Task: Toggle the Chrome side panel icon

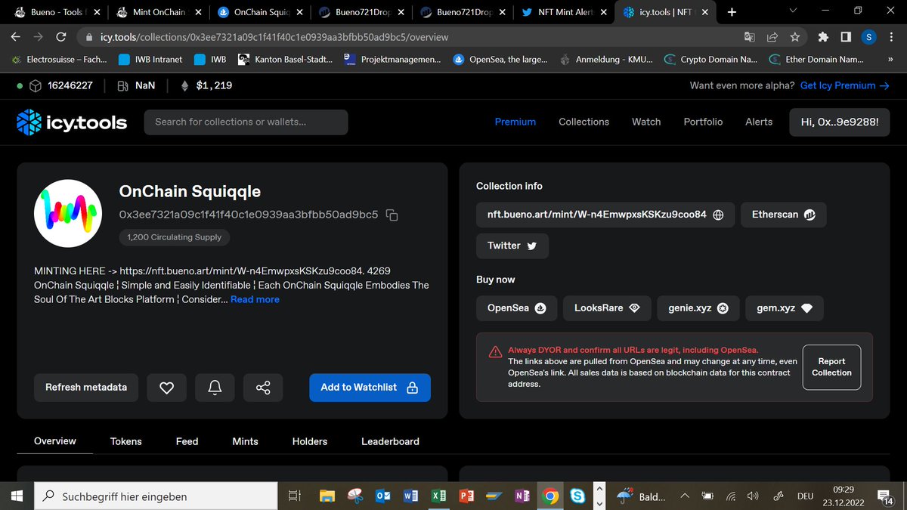Action: (846, 36)
